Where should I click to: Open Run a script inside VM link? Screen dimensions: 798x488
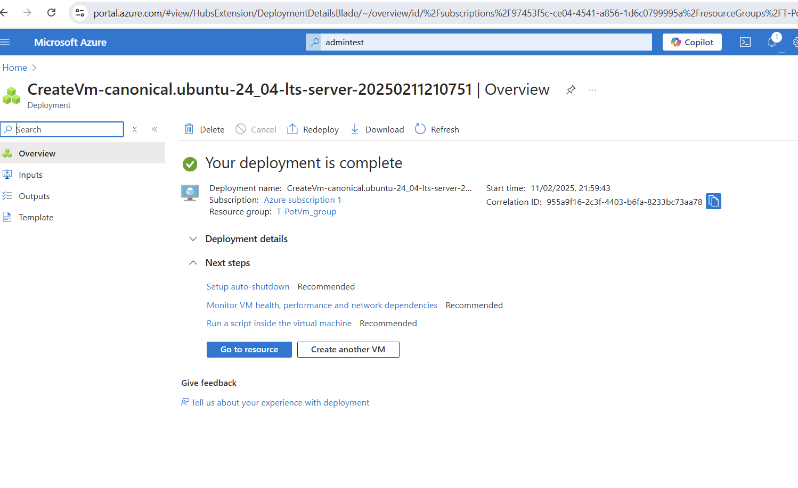[279, 324]
